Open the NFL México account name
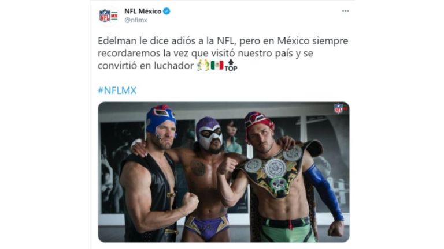This screenshot has width=444, height=249. [143, 12]
